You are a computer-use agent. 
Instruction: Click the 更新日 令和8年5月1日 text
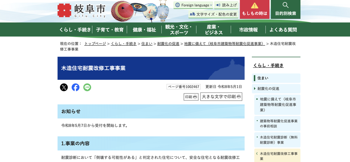coord(224,87)
